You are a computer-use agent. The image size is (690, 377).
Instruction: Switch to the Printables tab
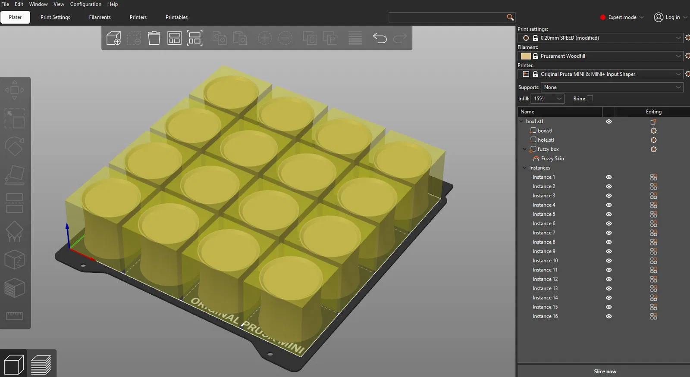click(177, 17)
